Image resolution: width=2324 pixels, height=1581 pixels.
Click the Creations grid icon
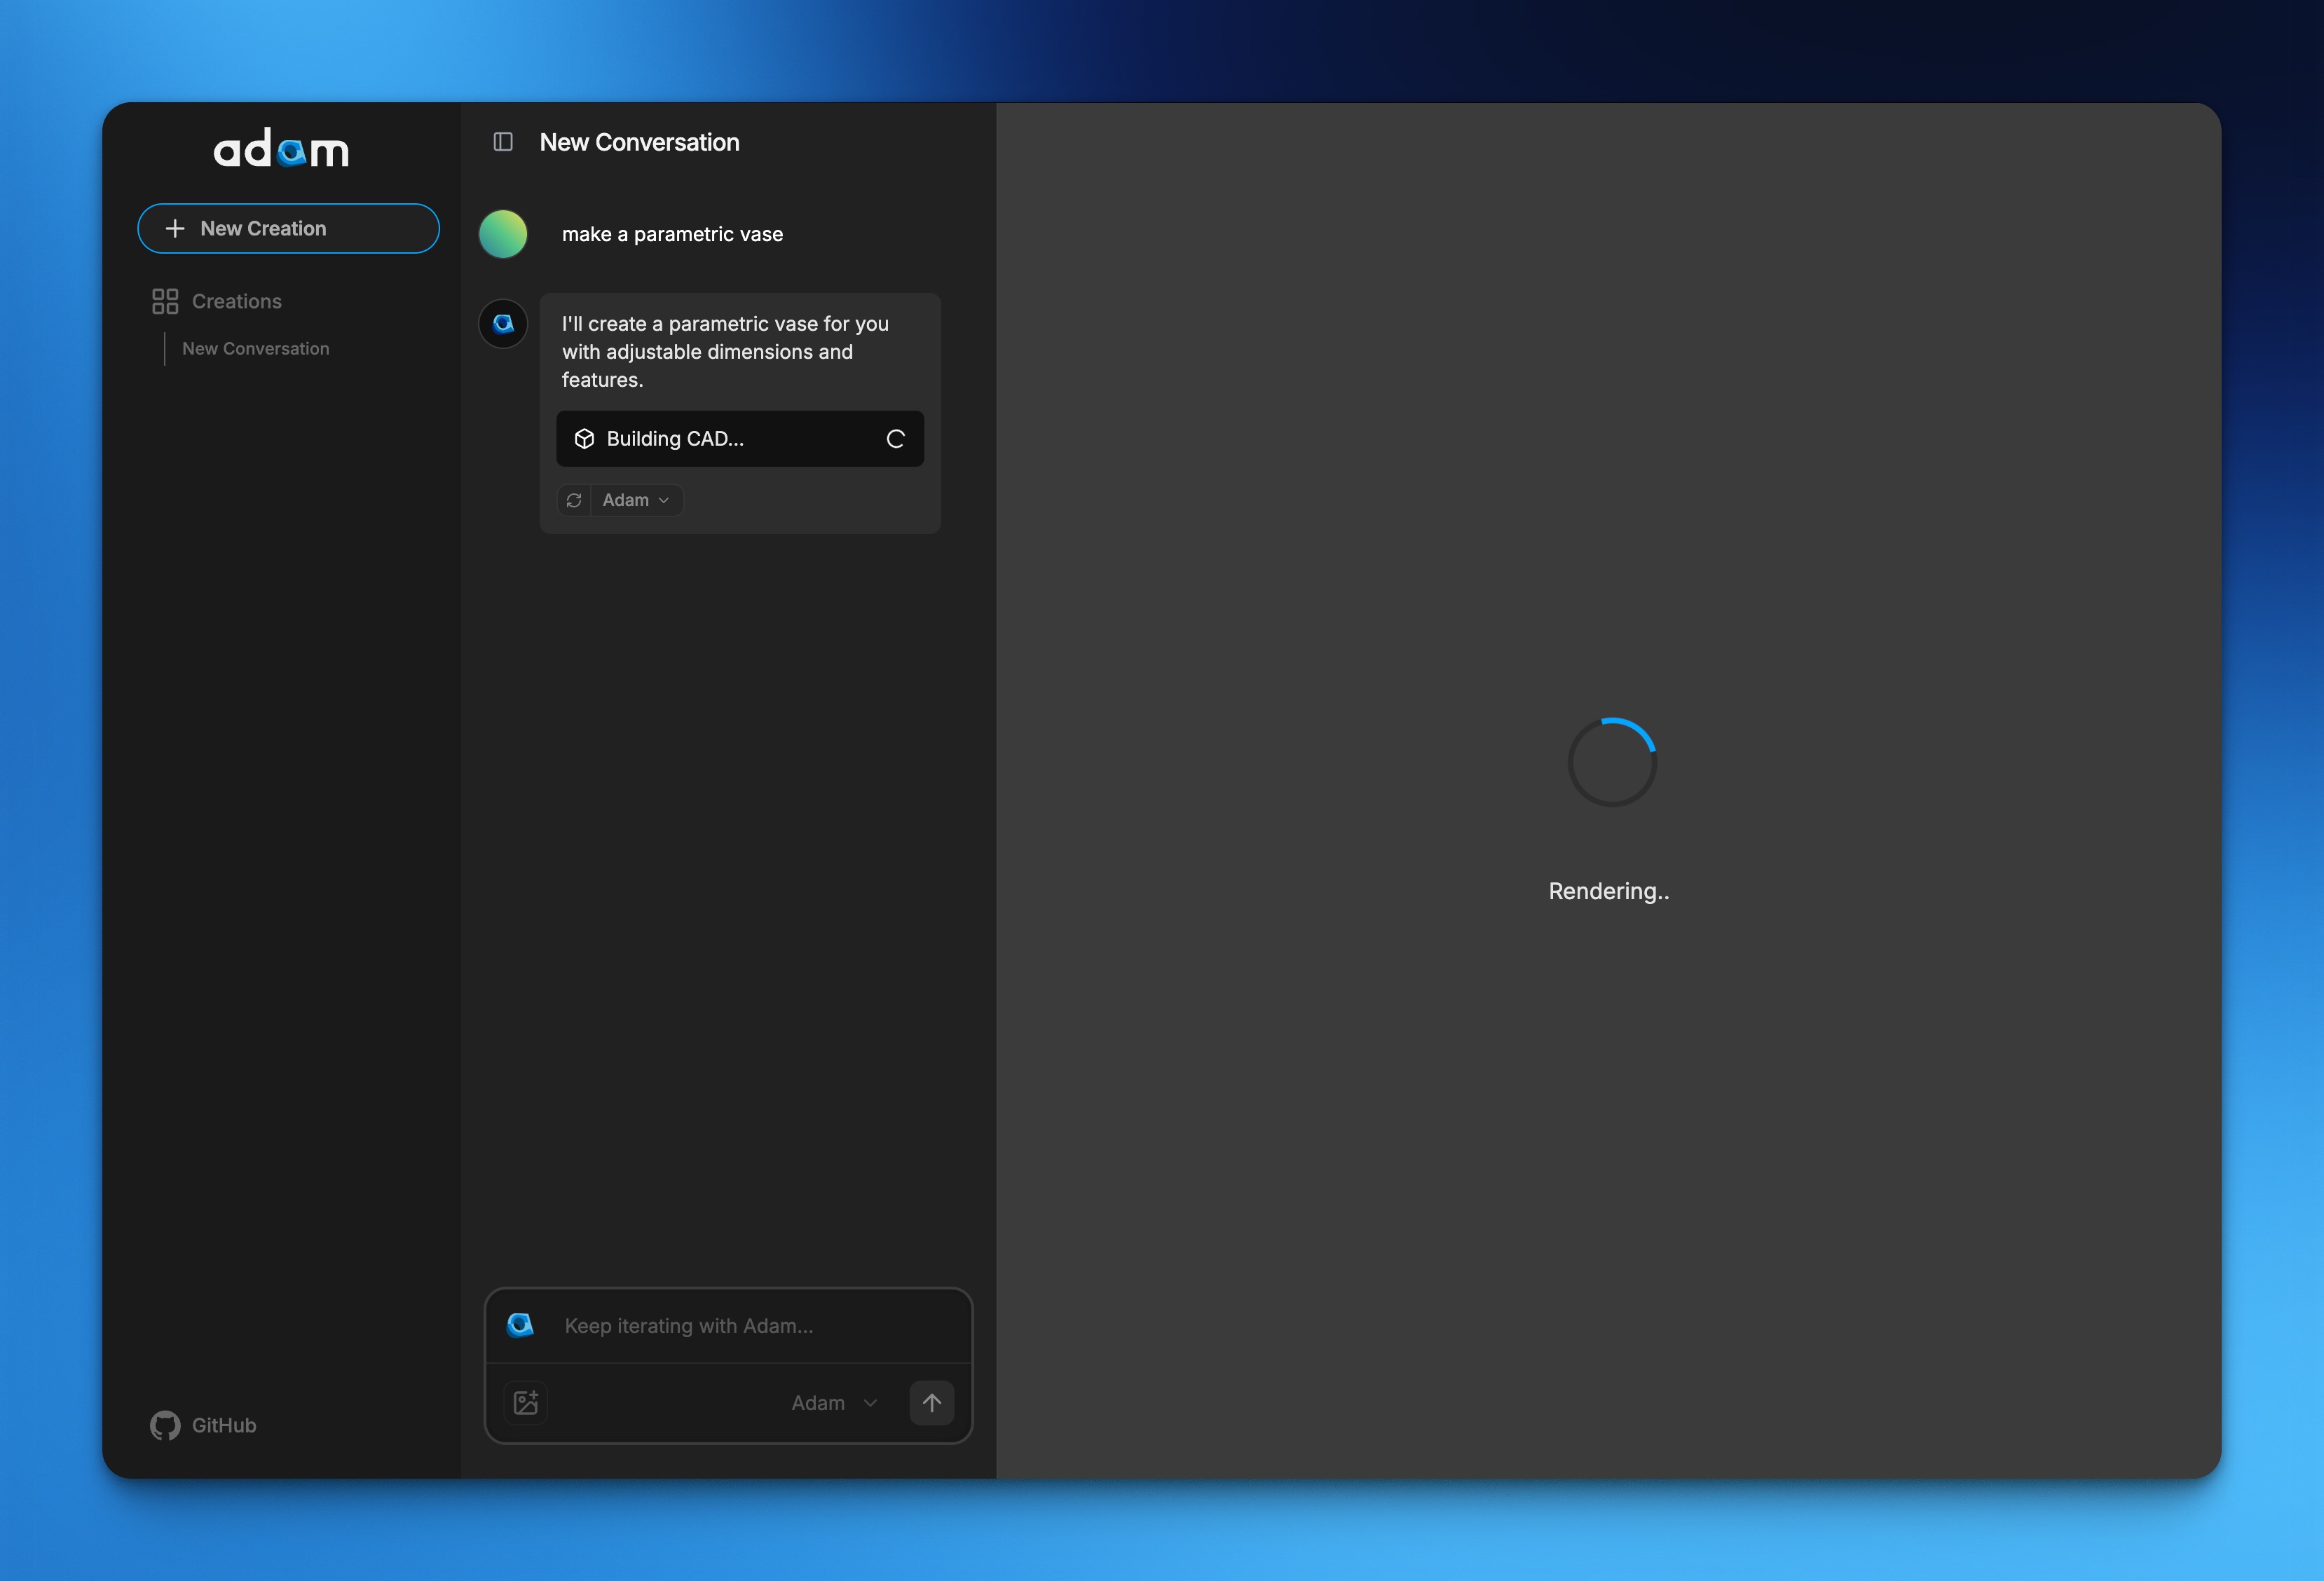[x=165, y=301]
